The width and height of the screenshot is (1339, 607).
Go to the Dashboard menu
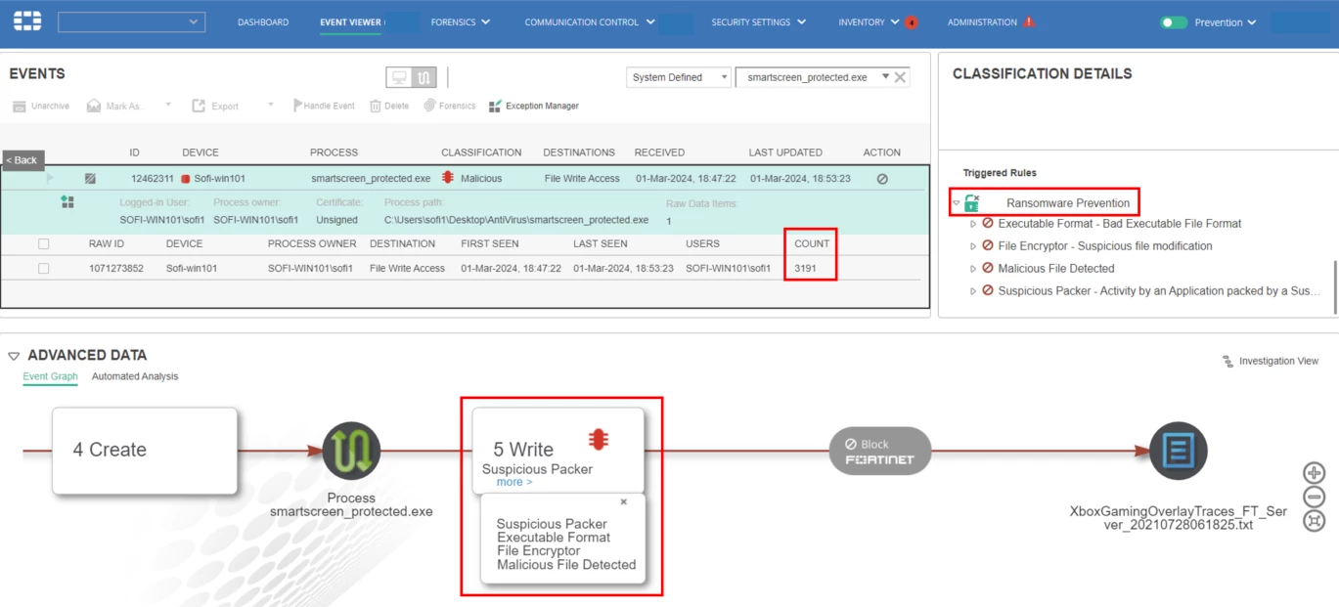pyautogui.click(x=263, y=22)
